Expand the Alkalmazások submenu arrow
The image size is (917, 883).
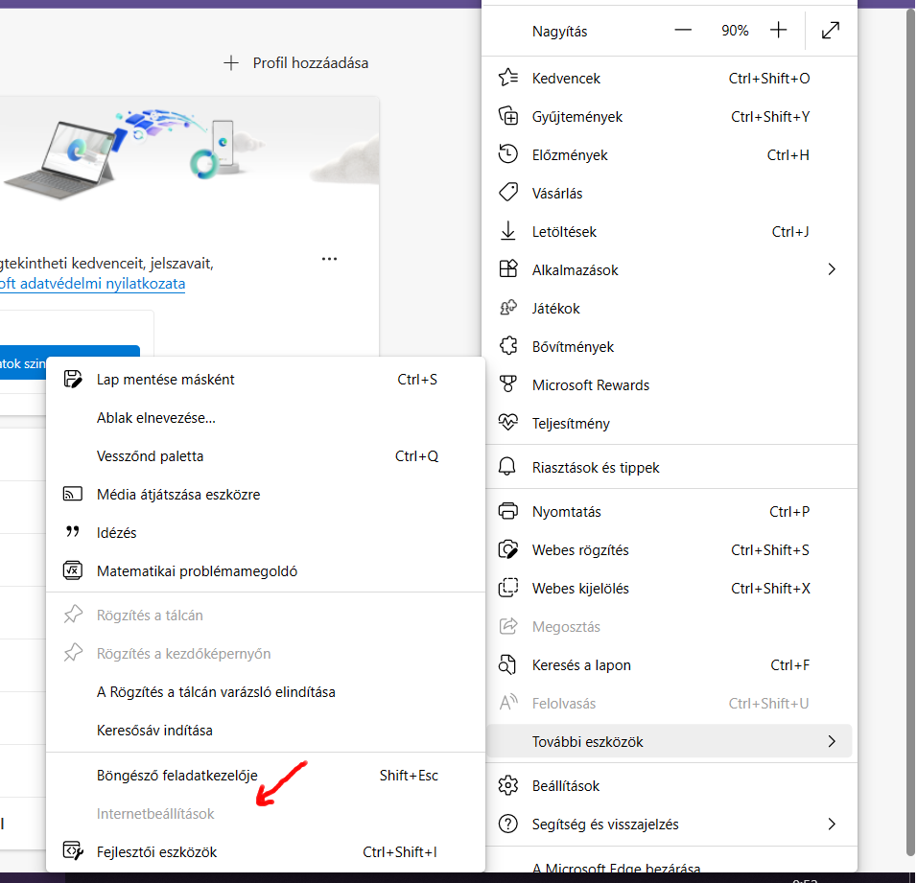832,269
